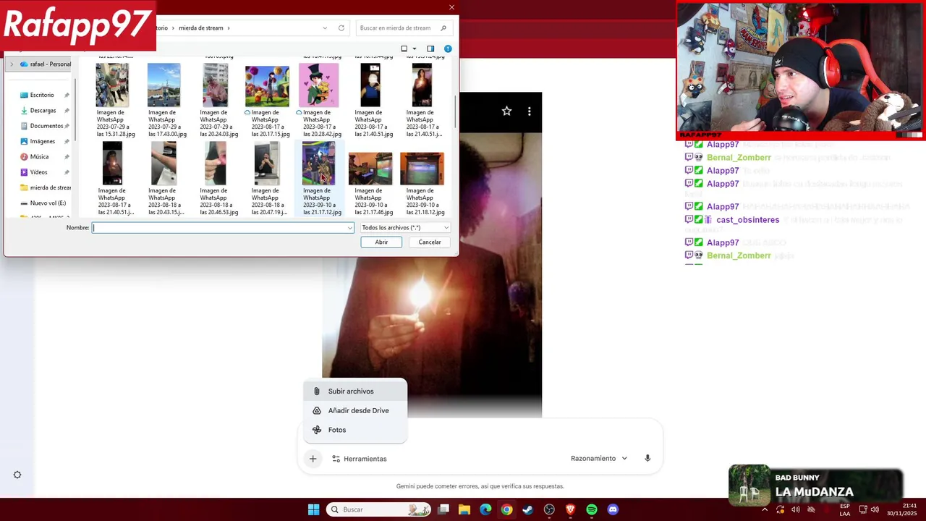Choose Subir archivos from Gemini menu

point(355,391)
